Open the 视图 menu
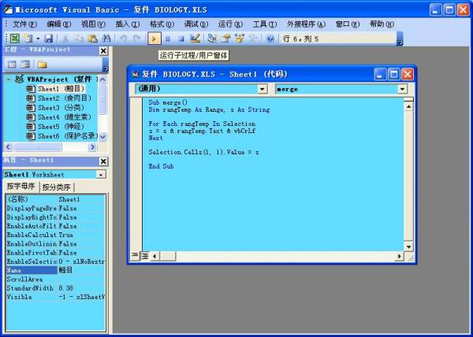The width and height of the screenshot is (473, 337). (x=93, y=24)
